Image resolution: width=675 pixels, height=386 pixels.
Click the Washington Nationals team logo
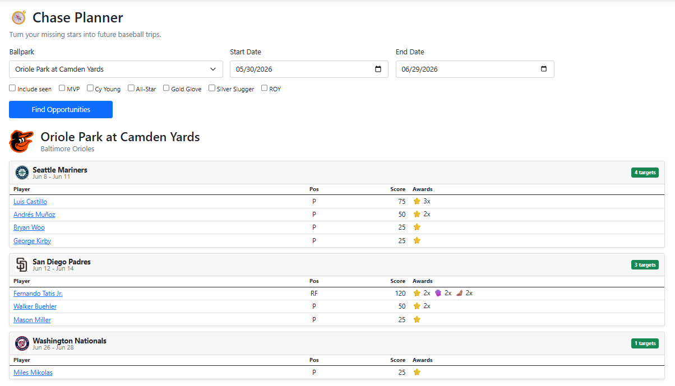[22, 343]
